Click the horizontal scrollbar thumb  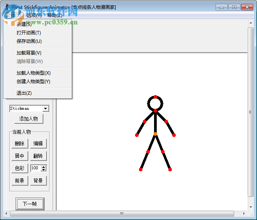[122, 213]
